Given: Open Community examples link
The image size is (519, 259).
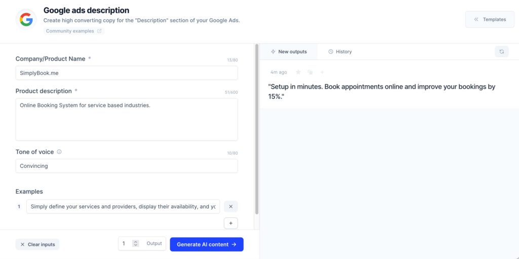Looking at the screenshot, I should tap(74, 31).
